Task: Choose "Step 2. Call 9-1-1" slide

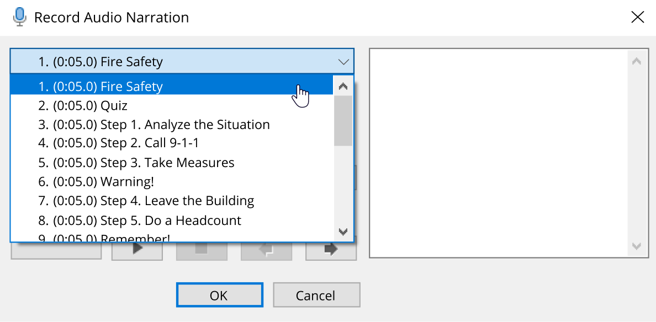Action: (166, 143)
